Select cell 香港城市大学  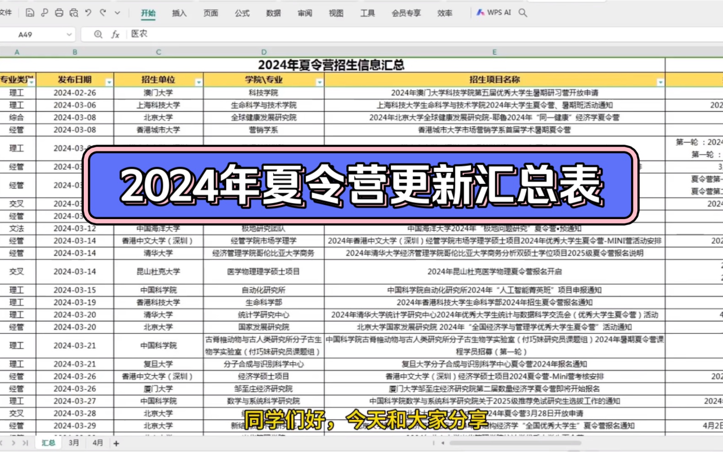(x=158, y=130)
